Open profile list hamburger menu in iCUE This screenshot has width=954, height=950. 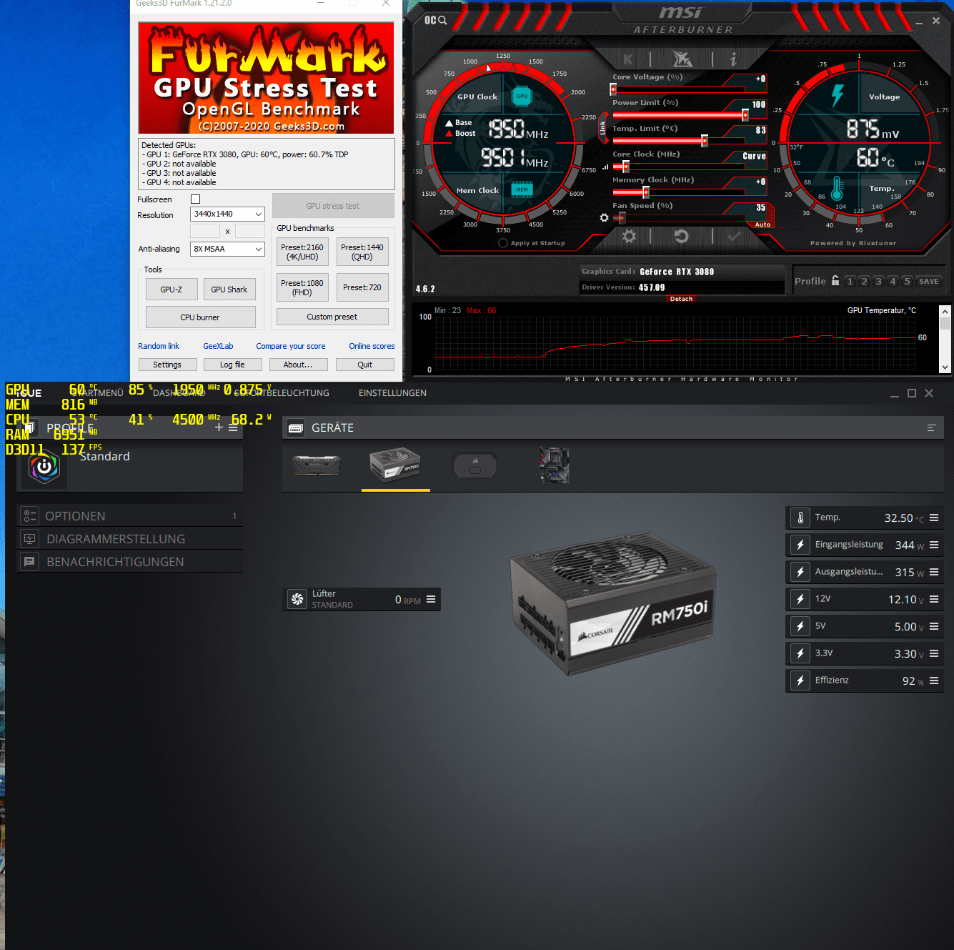(233, 427)
